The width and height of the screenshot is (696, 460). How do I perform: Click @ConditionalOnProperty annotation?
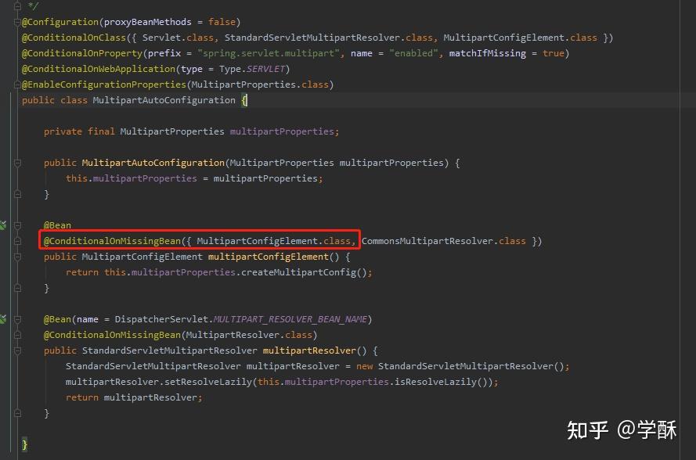tap(82, 53)
